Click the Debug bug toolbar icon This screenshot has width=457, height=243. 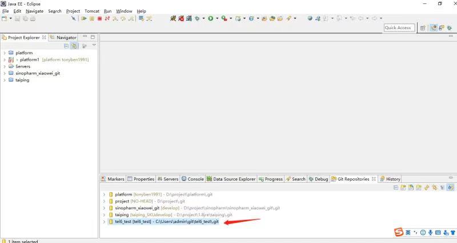(197, 18)
